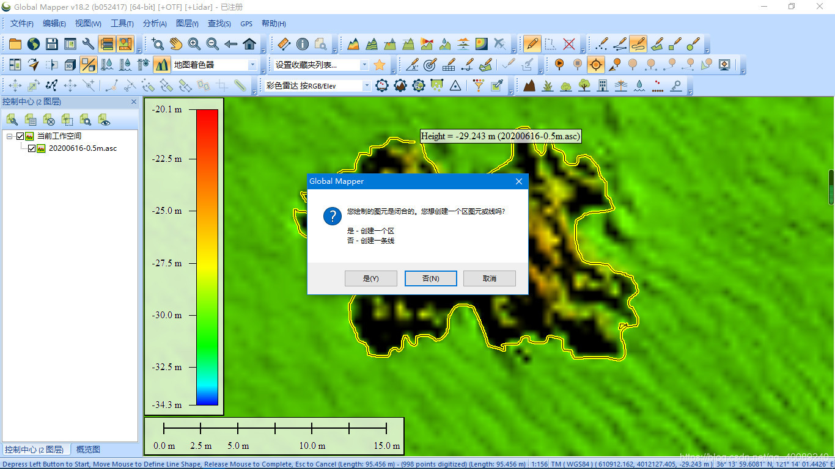
Task: Open the 地图着色器 shader dropdown
Action: (x=252, y=65)
